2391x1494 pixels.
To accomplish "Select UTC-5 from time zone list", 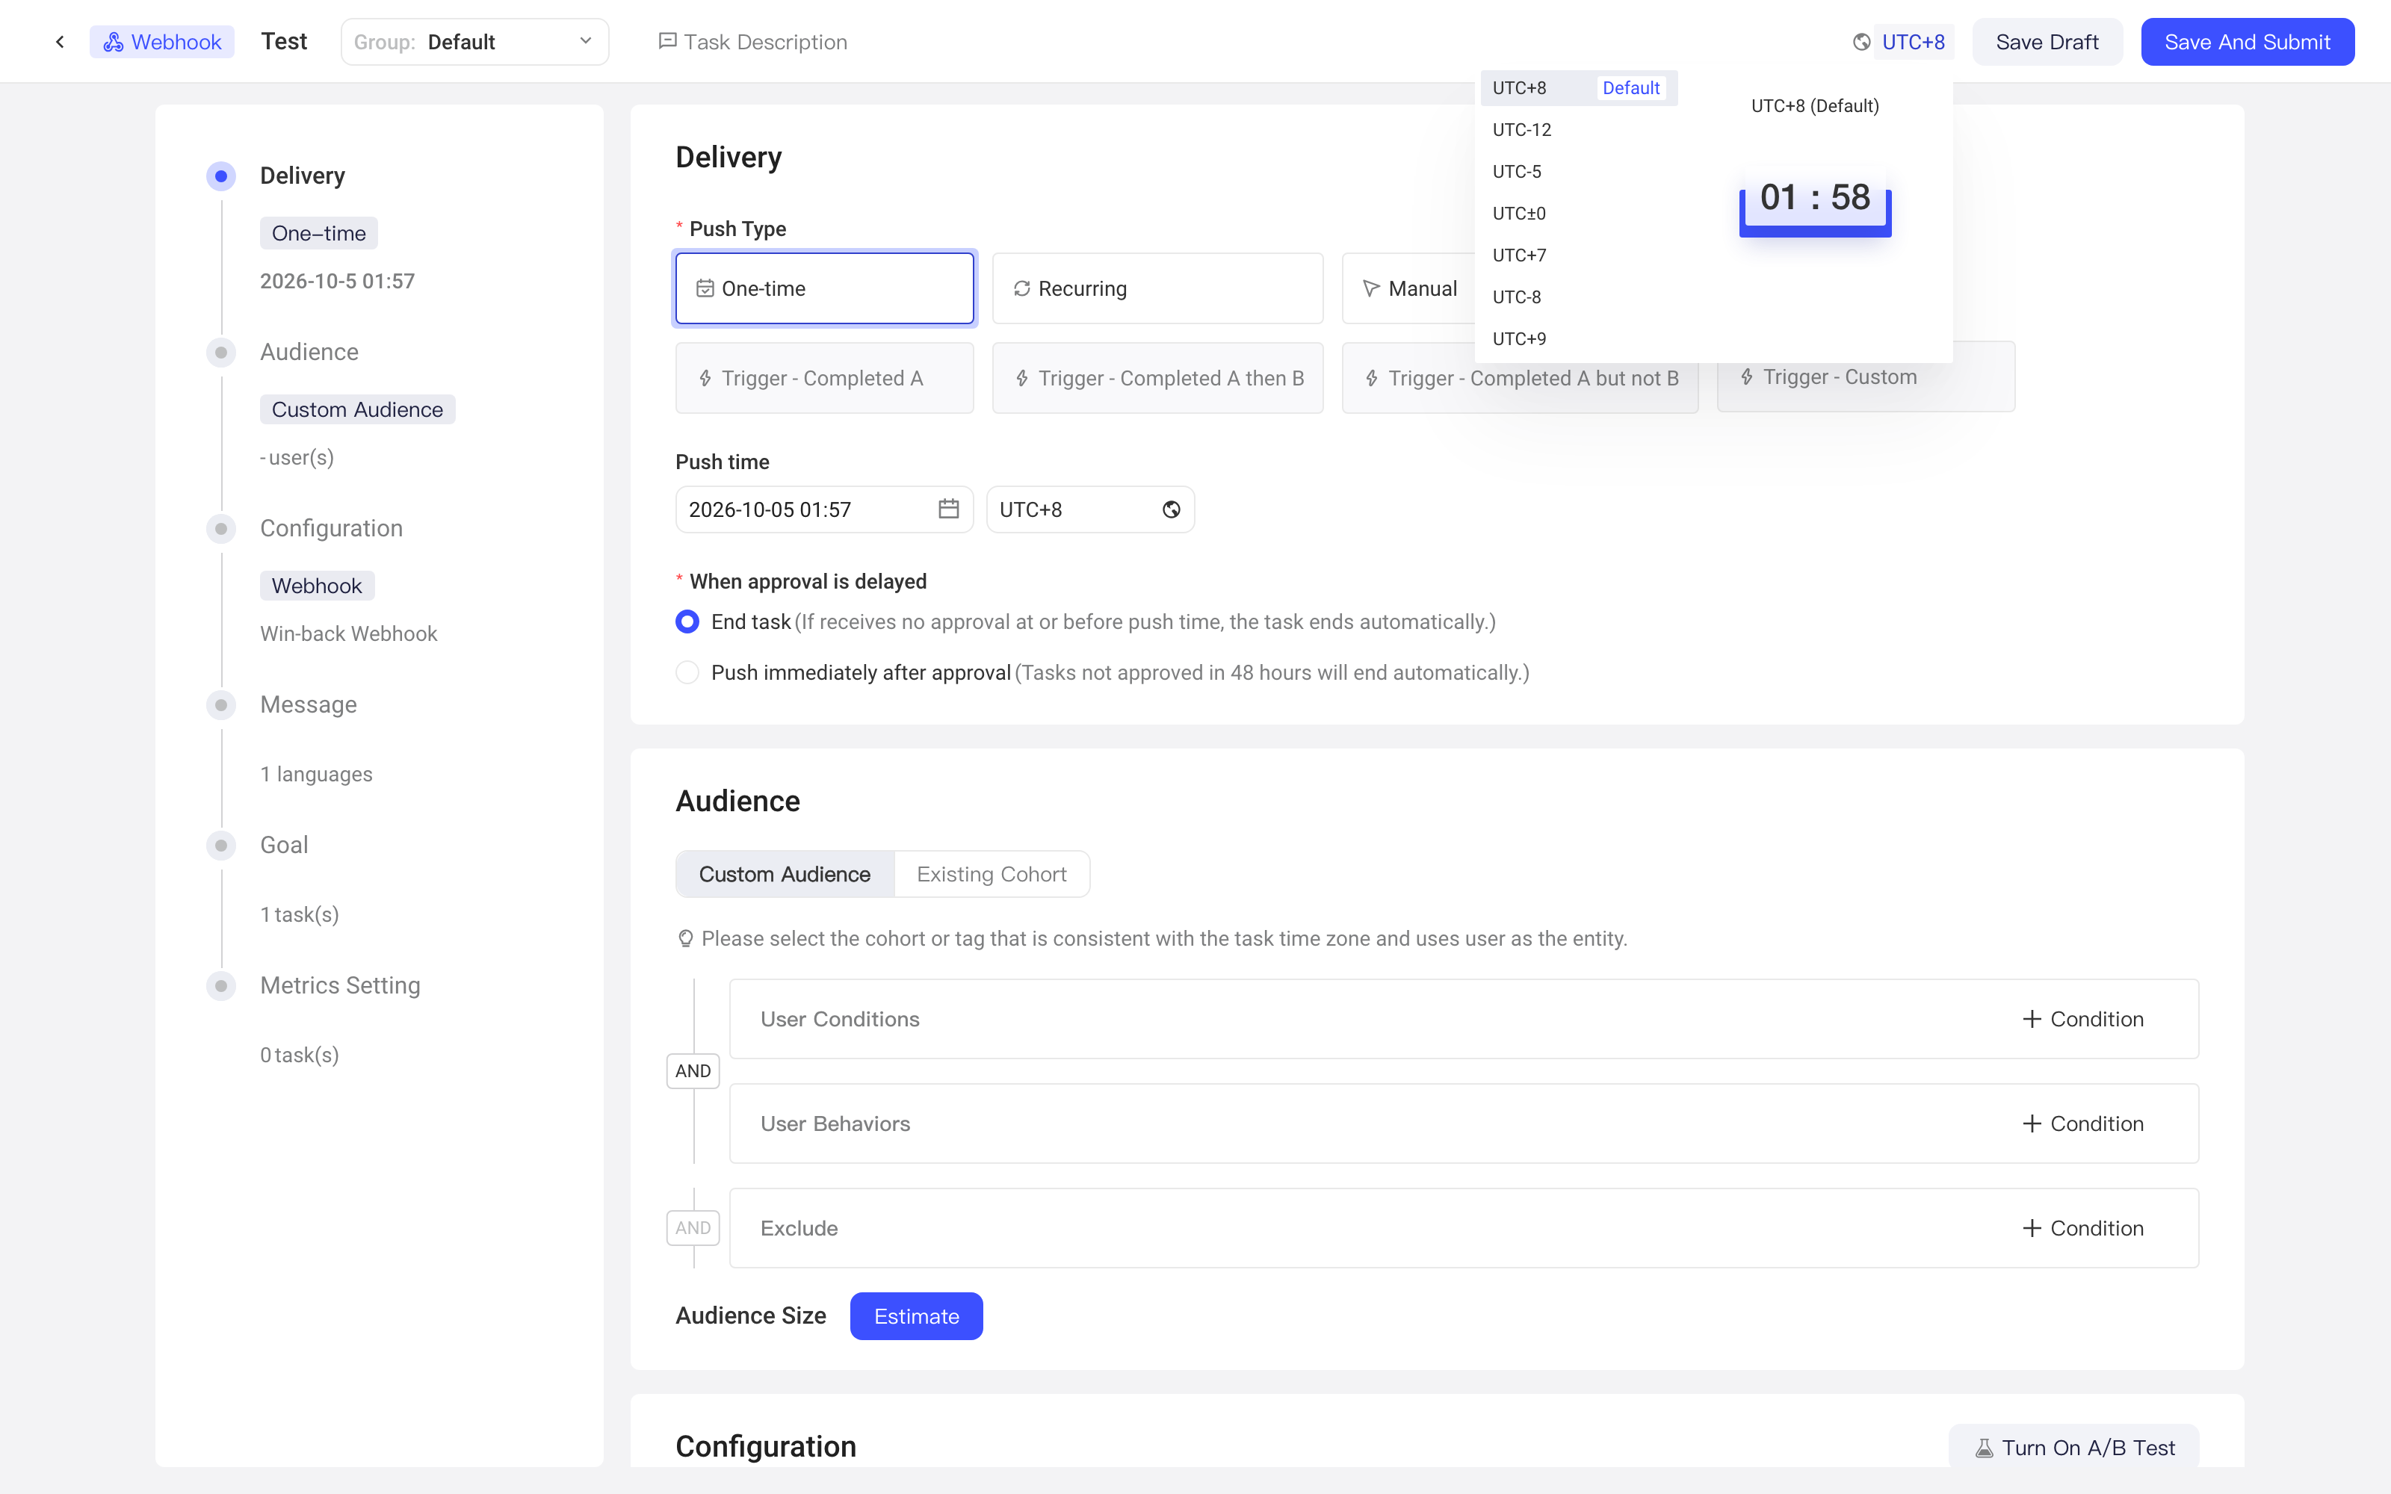I will tap(1579, 172).
